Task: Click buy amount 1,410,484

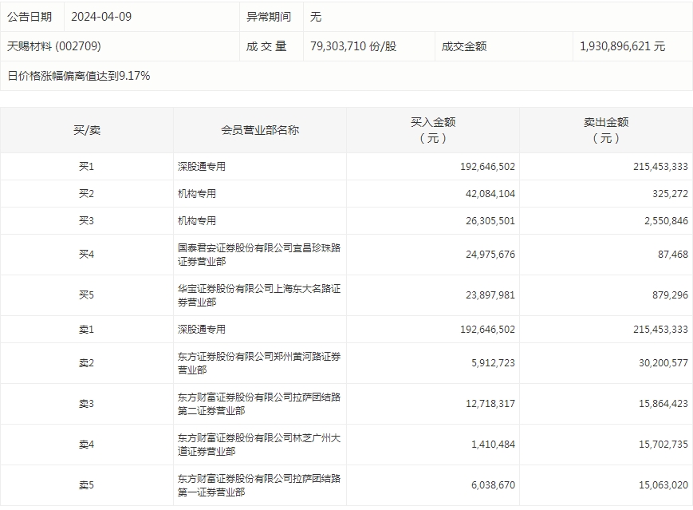Action: click(493, 445)
